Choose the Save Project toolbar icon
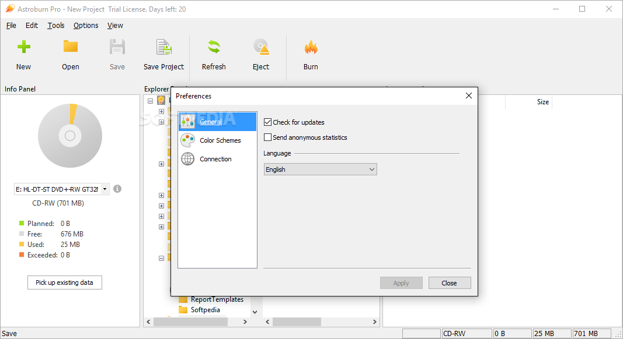 pyautogui.click(x=163, y=47)
